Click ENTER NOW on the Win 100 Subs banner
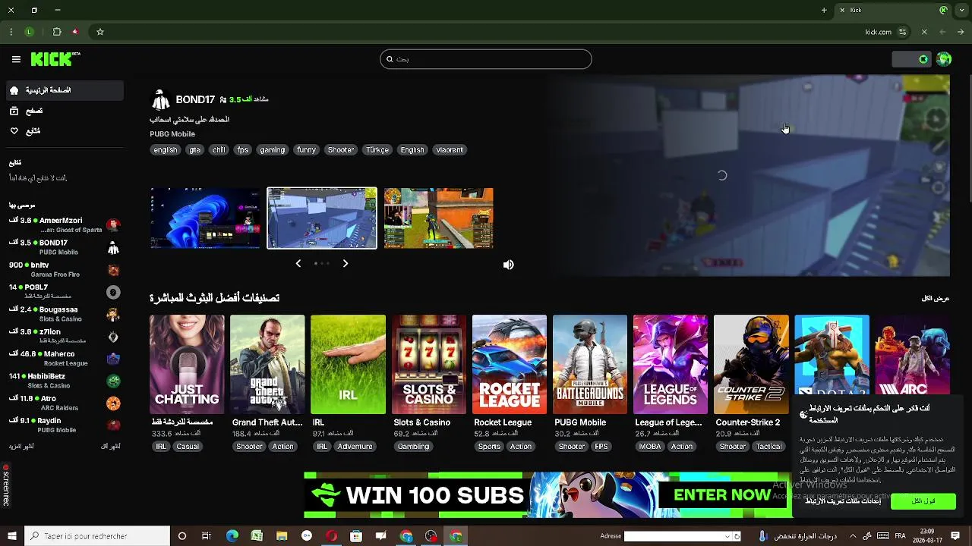The image size is (972, 546). (722, 495)
